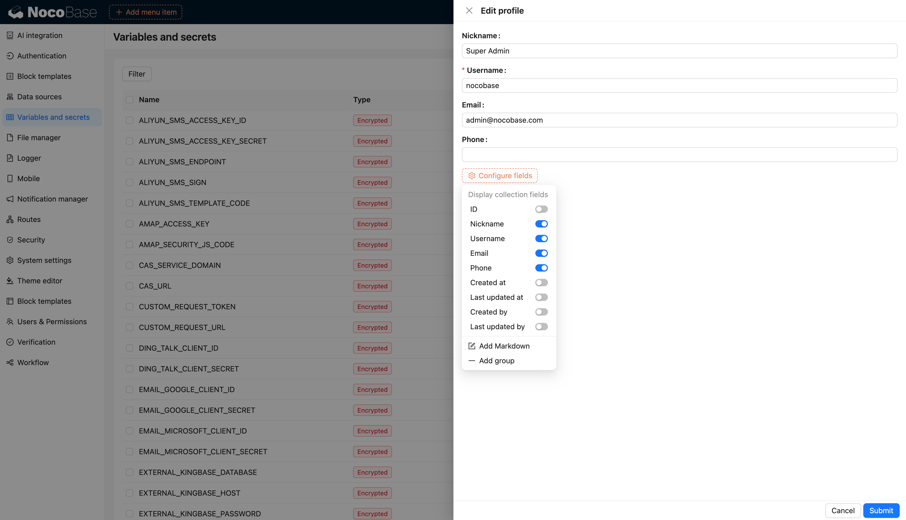The width and height of the screenshot is (906, 520).
Task: Click the Add Markdown edit icon
Action: [x=472, y=346]
